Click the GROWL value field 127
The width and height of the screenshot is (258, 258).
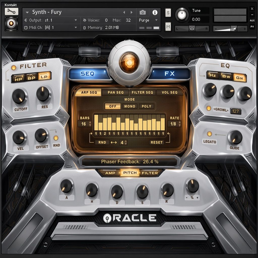(x=236, y=111)
